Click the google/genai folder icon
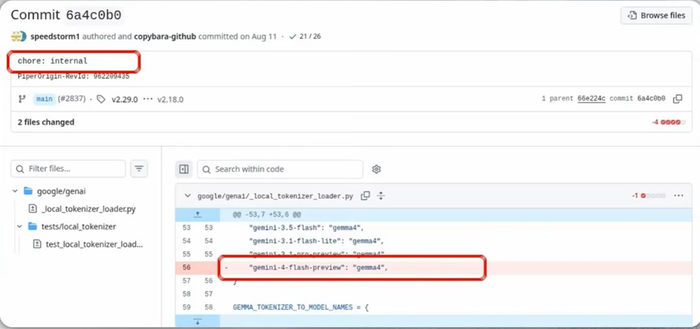The image size is (700, 329). tap(28, 191)
